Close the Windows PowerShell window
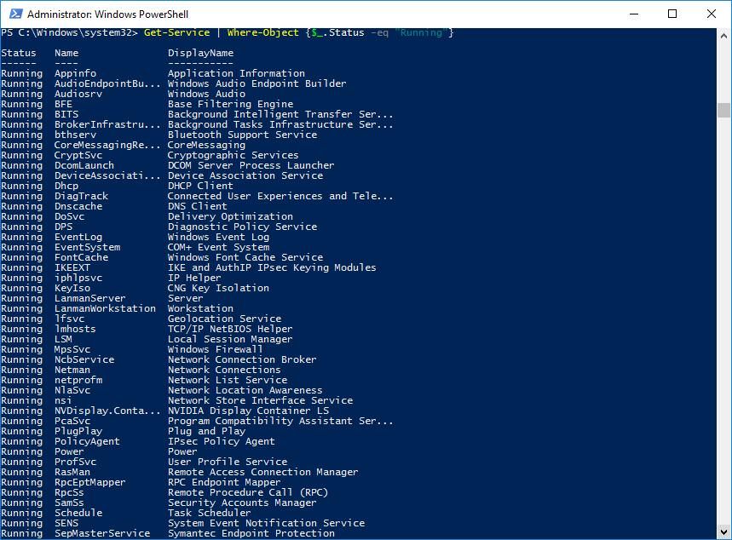Viewport: 732px width, 540px height. 712,14
